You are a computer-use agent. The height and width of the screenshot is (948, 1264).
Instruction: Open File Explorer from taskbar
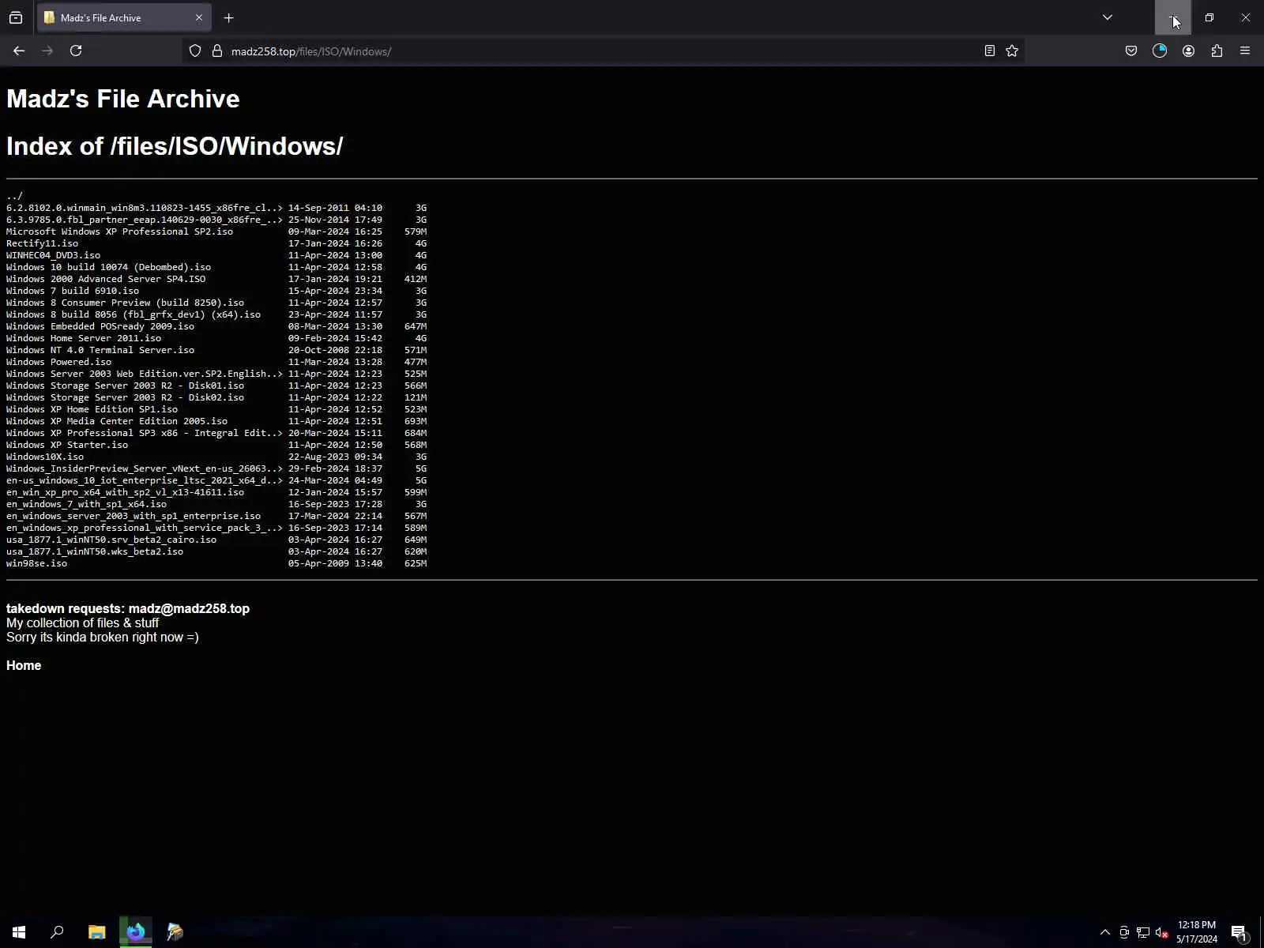[96, 932]
